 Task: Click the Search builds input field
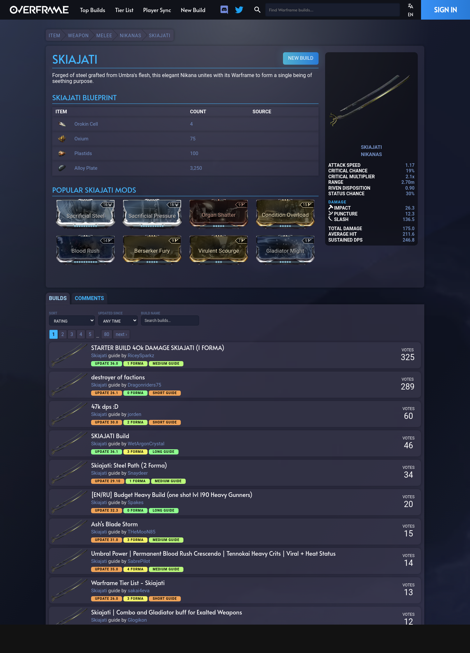click(x=170, y=321)
